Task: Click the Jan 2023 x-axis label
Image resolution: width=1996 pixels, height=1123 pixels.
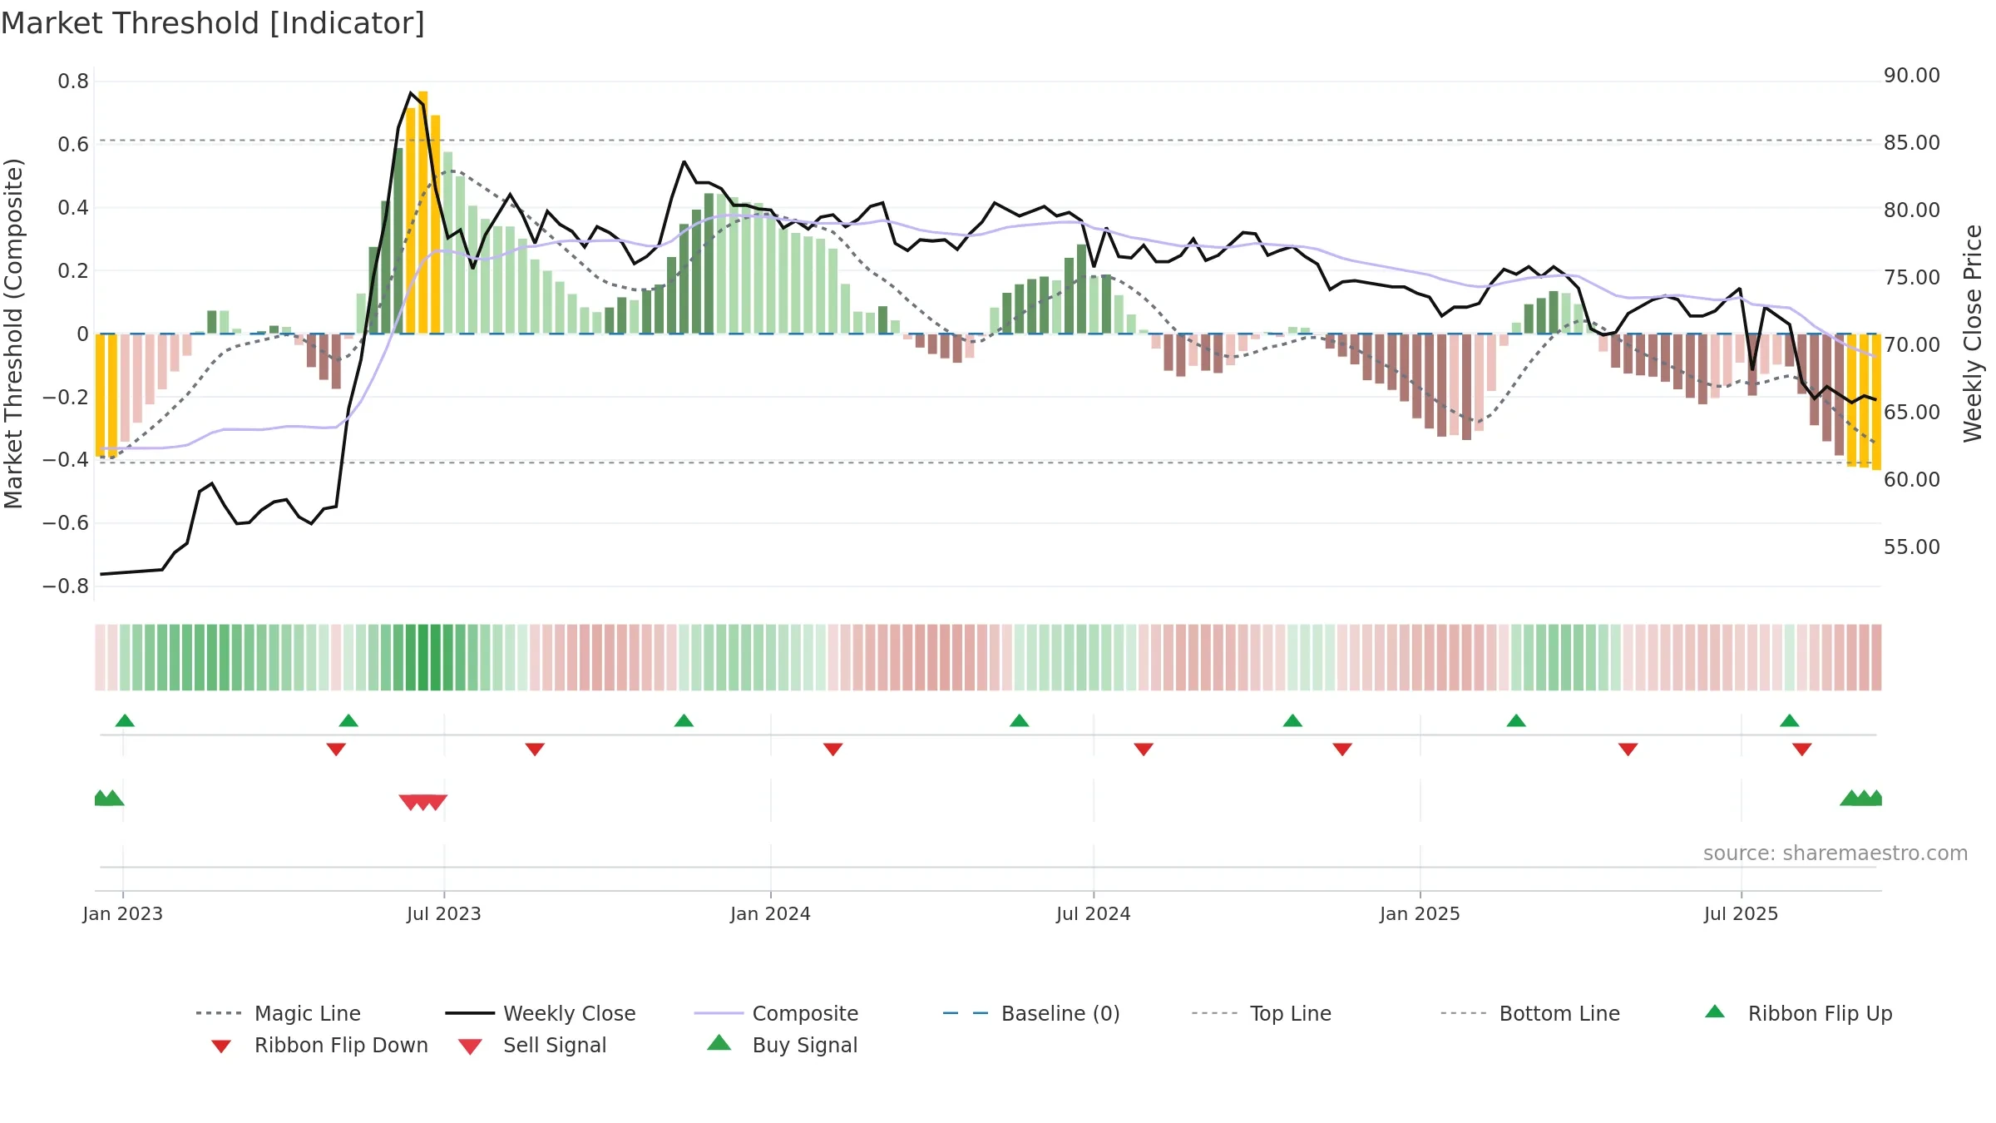Action: [123, 913]
